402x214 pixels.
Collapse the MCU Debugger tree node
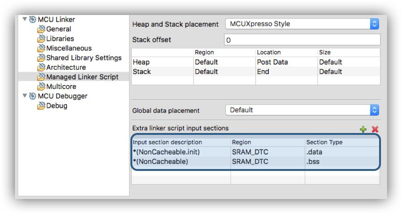[24, 96]
